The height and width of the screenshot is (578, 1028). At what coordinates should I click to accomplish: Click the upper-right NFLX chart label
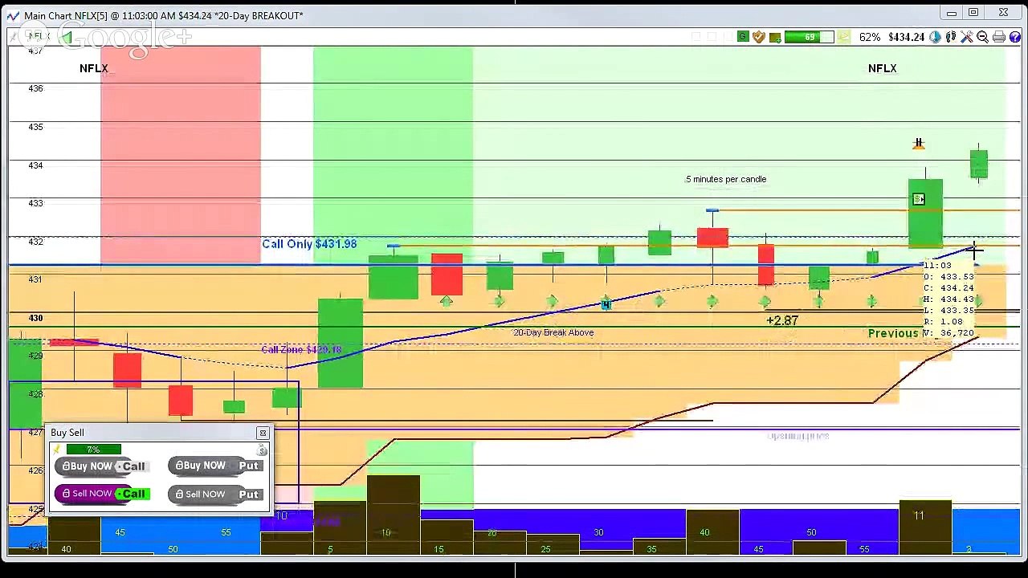point(882,68)
